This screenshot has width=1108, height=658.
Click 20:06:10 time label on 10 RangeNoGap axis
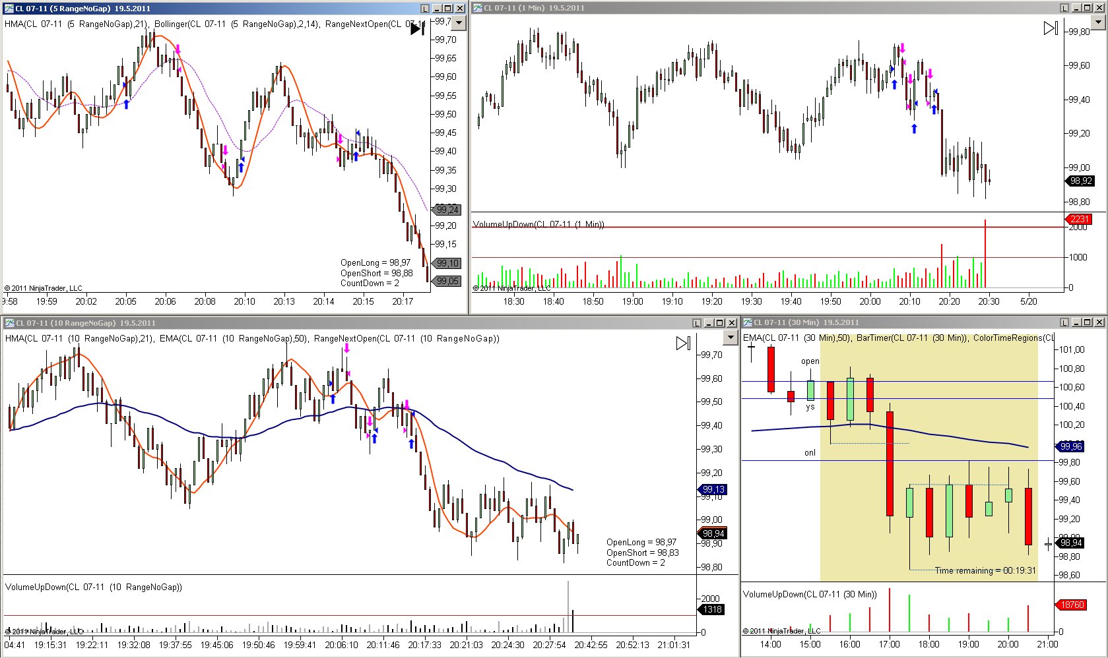tap(341, 645)
